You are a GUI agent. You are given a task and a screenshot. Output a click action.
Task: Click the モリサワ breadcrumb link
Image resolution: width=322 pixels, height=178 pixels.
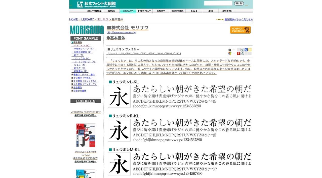tap(103, 19)
